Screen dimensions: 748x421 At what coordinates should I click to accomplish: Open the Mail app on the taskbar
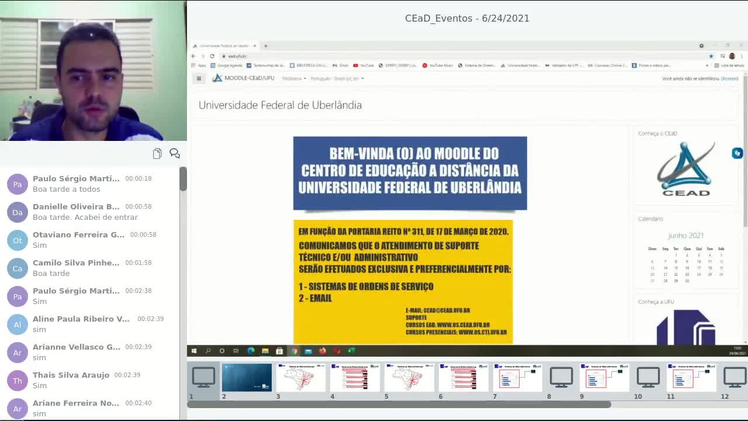[x=308, y=351]
